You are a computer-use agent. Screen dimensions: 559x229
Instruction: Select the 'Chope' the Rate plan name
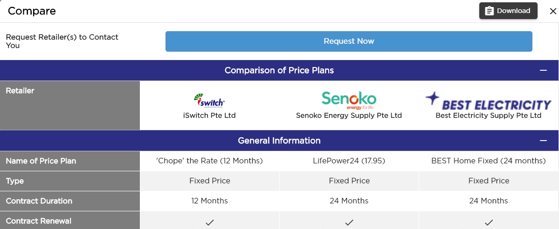click(x=209, y=161)
